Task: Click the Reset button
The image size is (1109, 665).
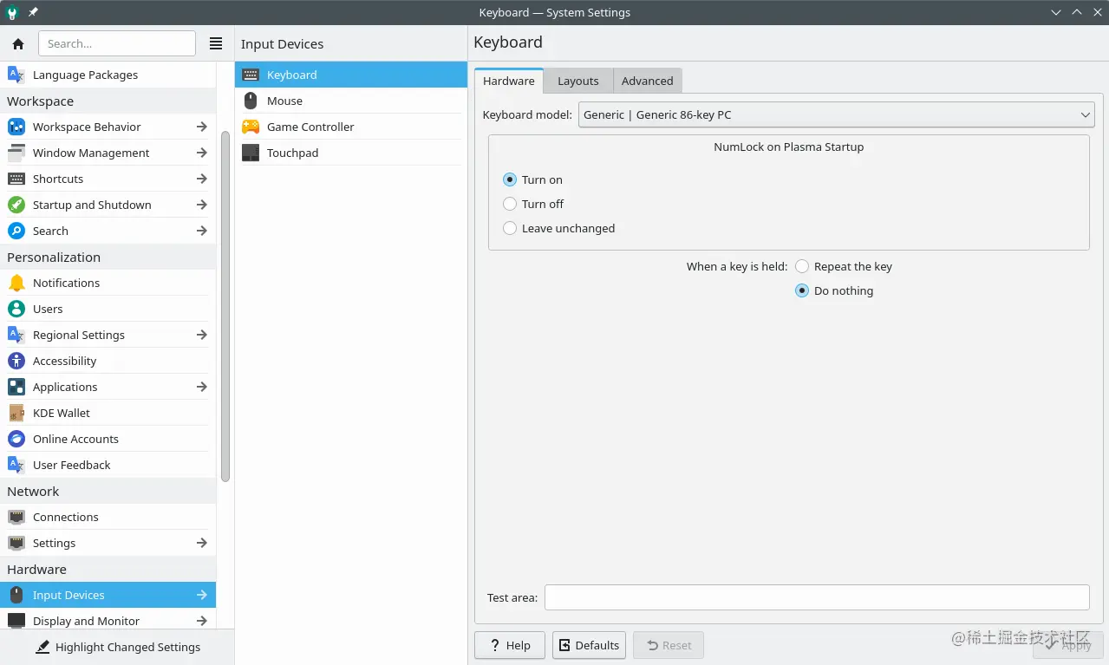Action: pyautogui.click(x=669, y=645)
